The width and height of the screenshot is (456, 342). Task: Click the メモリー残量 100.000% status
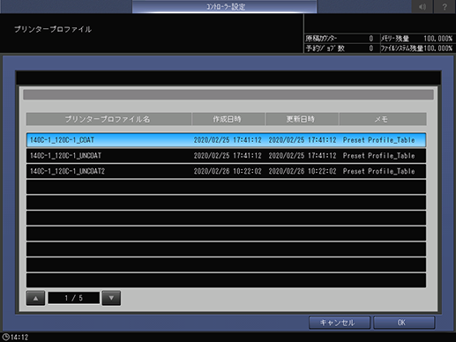(x=417, y=39)
